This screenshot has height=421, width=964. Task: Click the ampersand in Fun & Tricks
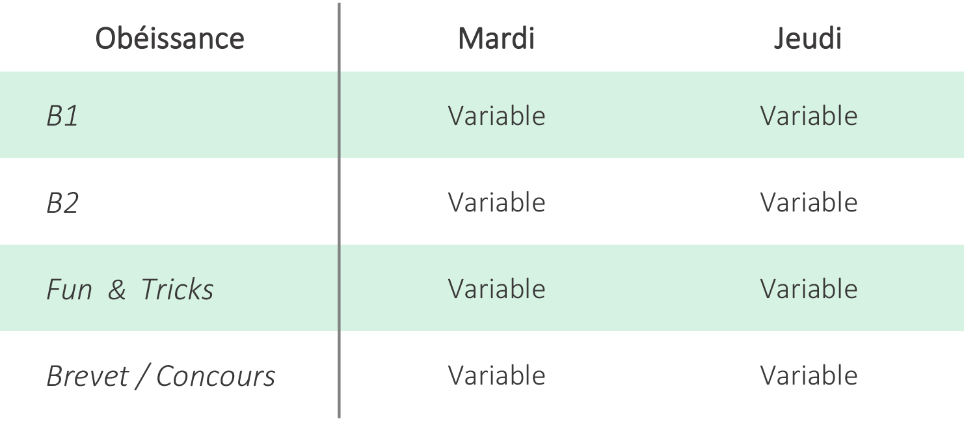click(117, 290)
